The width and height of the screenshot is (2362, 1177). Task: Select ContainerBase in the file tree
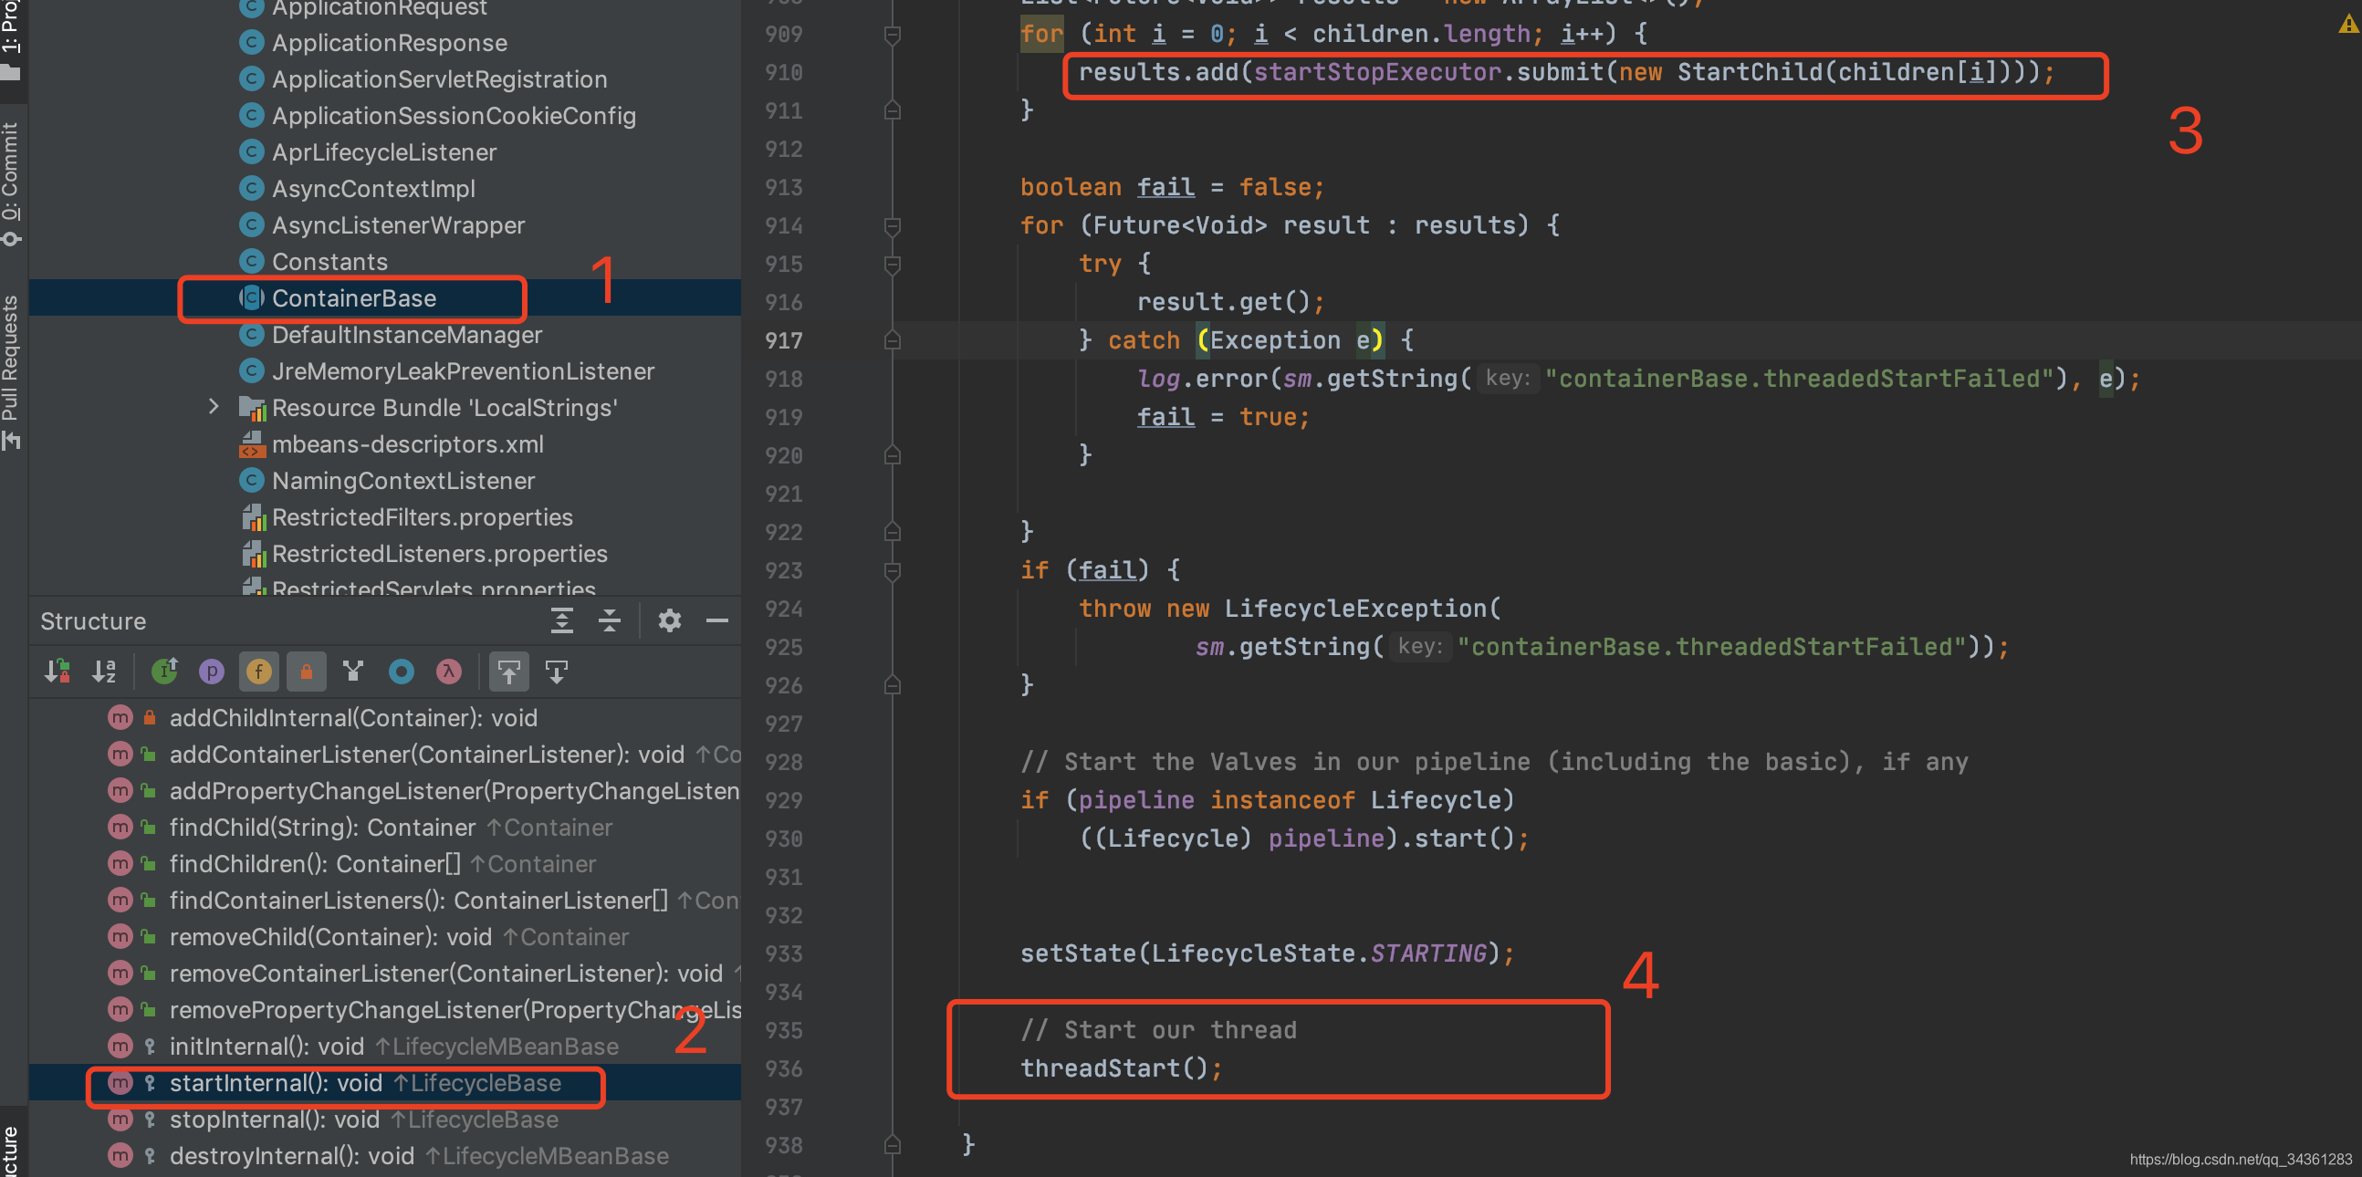point(357,298)
